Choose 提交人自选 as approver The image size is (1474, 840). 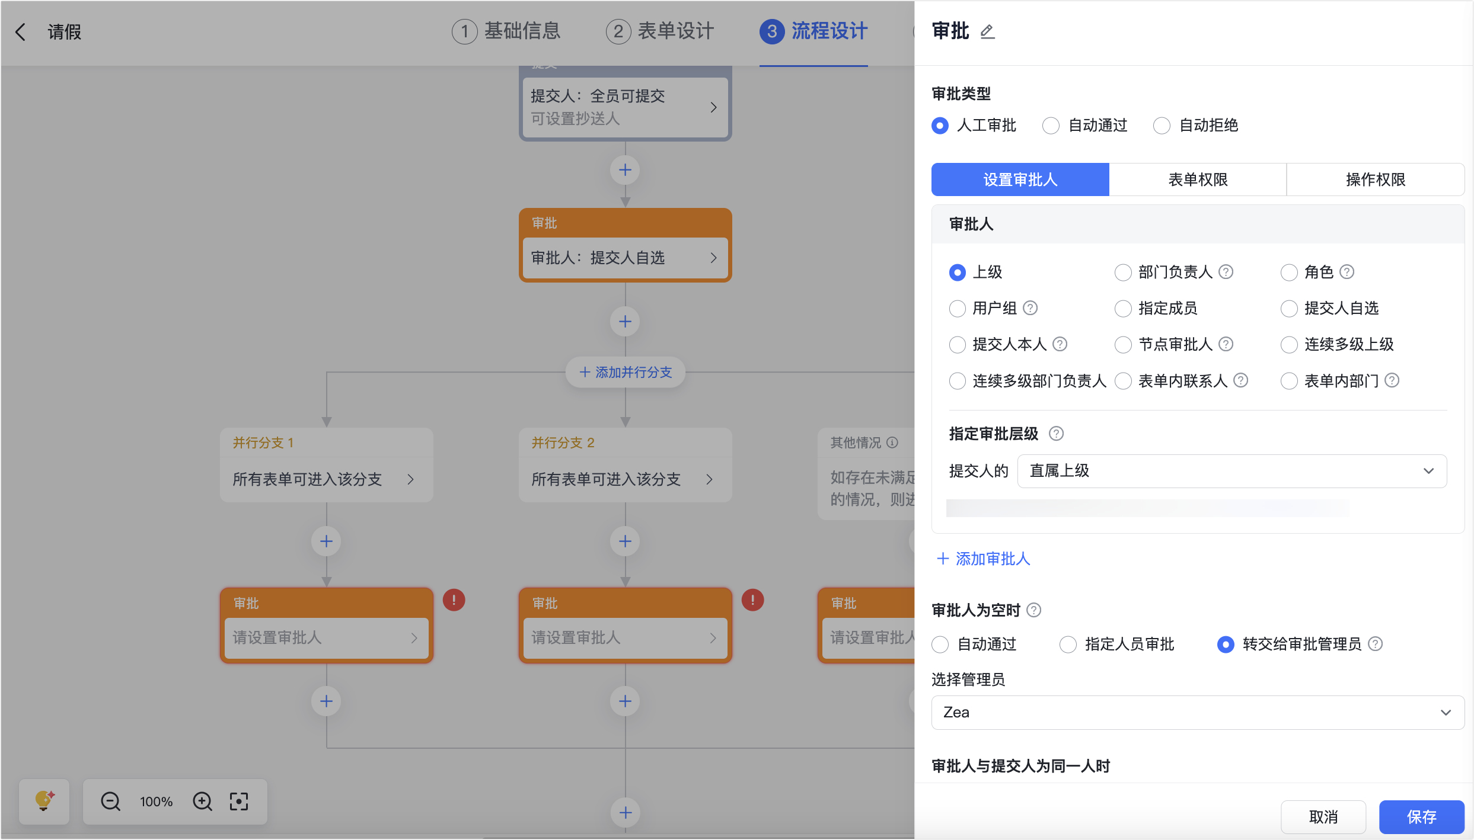pos(1330,309)
